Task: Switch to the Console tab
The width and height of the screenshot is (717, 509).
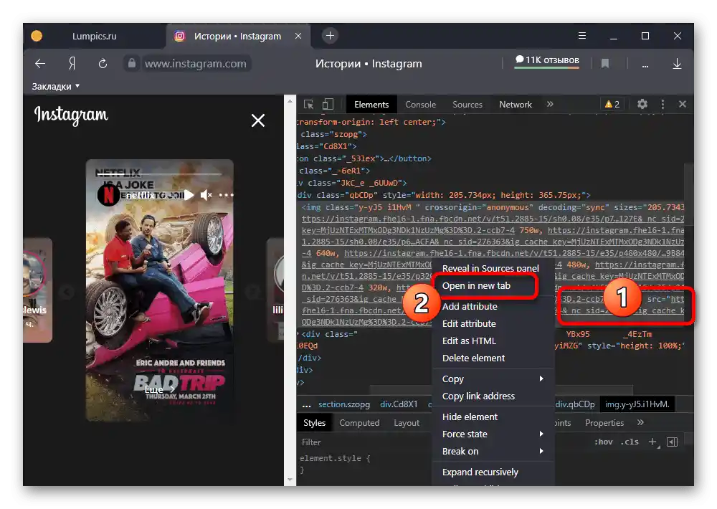Action: (x=420, y=104)
